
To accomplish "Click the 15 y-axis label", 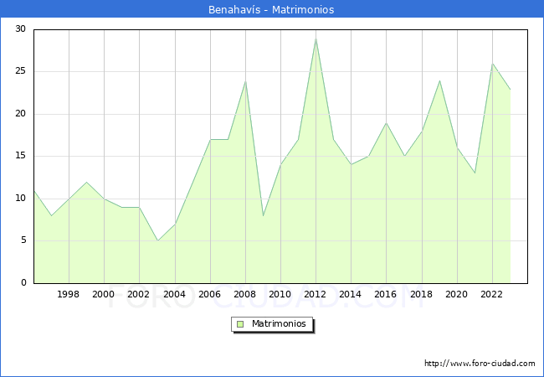I will coord(20,156).
